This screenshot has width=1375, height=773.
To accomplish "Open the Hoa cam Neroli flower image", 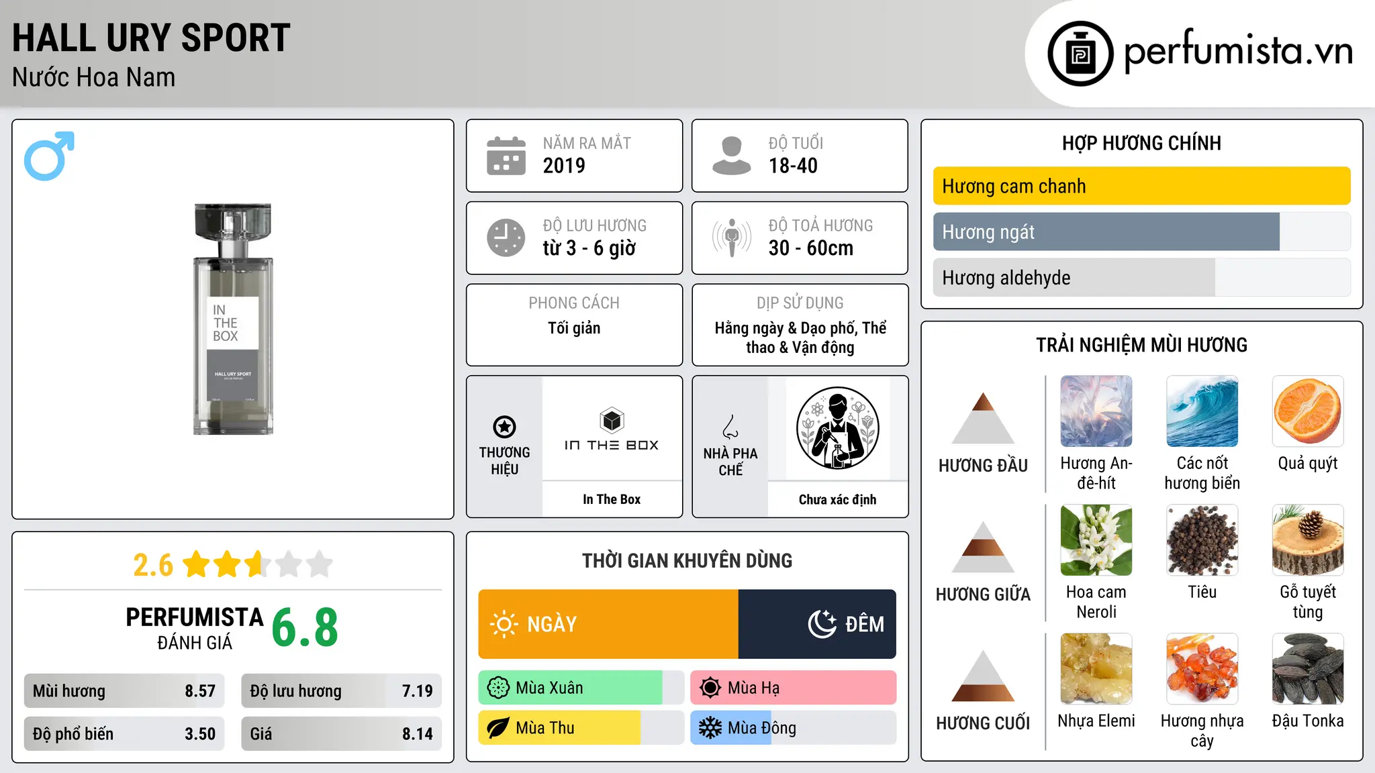I will tap(1096, 540).
